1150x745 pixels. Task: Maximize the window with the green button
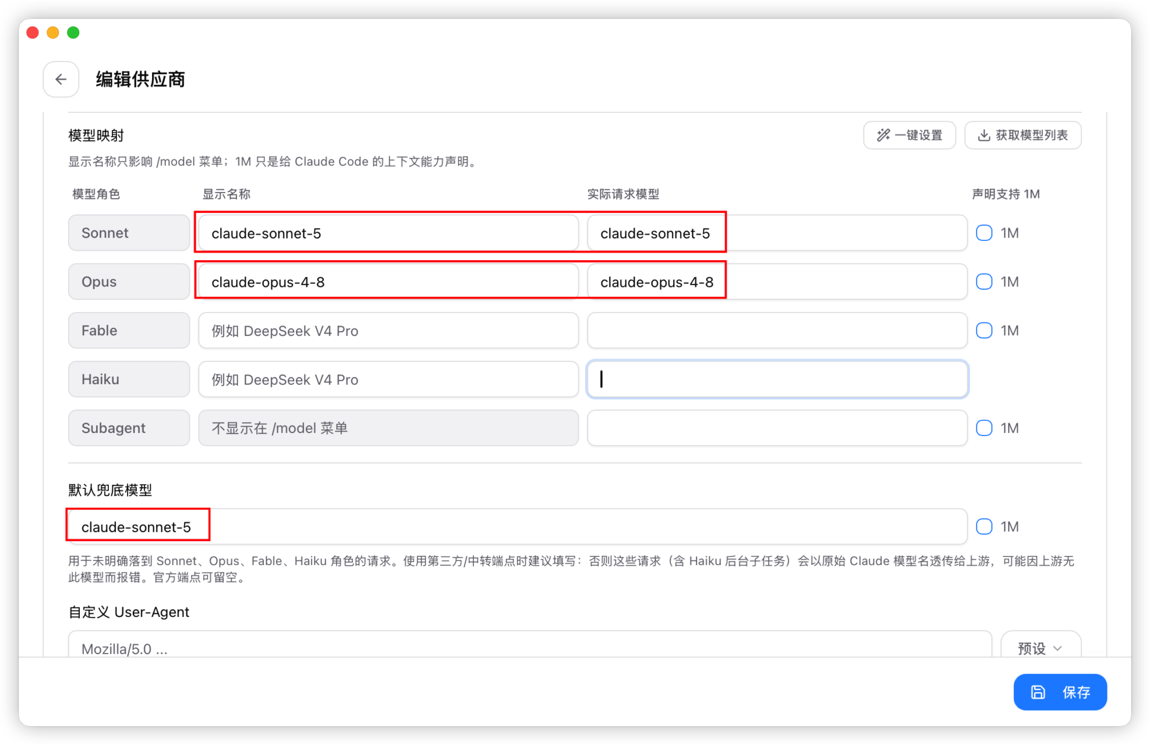(73, 33)
